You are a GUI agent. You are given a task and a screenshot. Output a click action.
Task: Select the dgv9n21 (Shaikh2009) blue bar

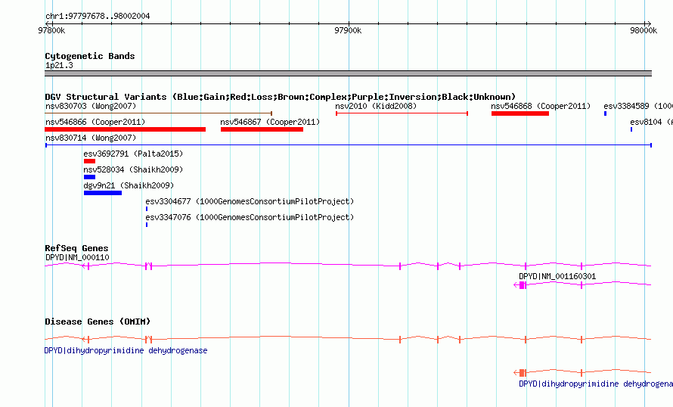(x=103, y=193)
